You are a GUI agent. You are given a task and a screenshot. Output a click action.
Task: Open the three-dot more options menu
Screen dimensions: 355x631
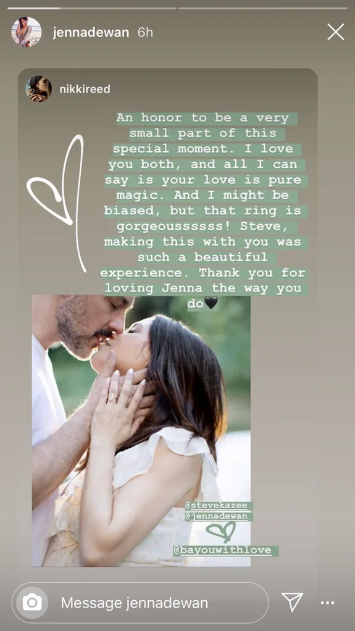[327, 603]
